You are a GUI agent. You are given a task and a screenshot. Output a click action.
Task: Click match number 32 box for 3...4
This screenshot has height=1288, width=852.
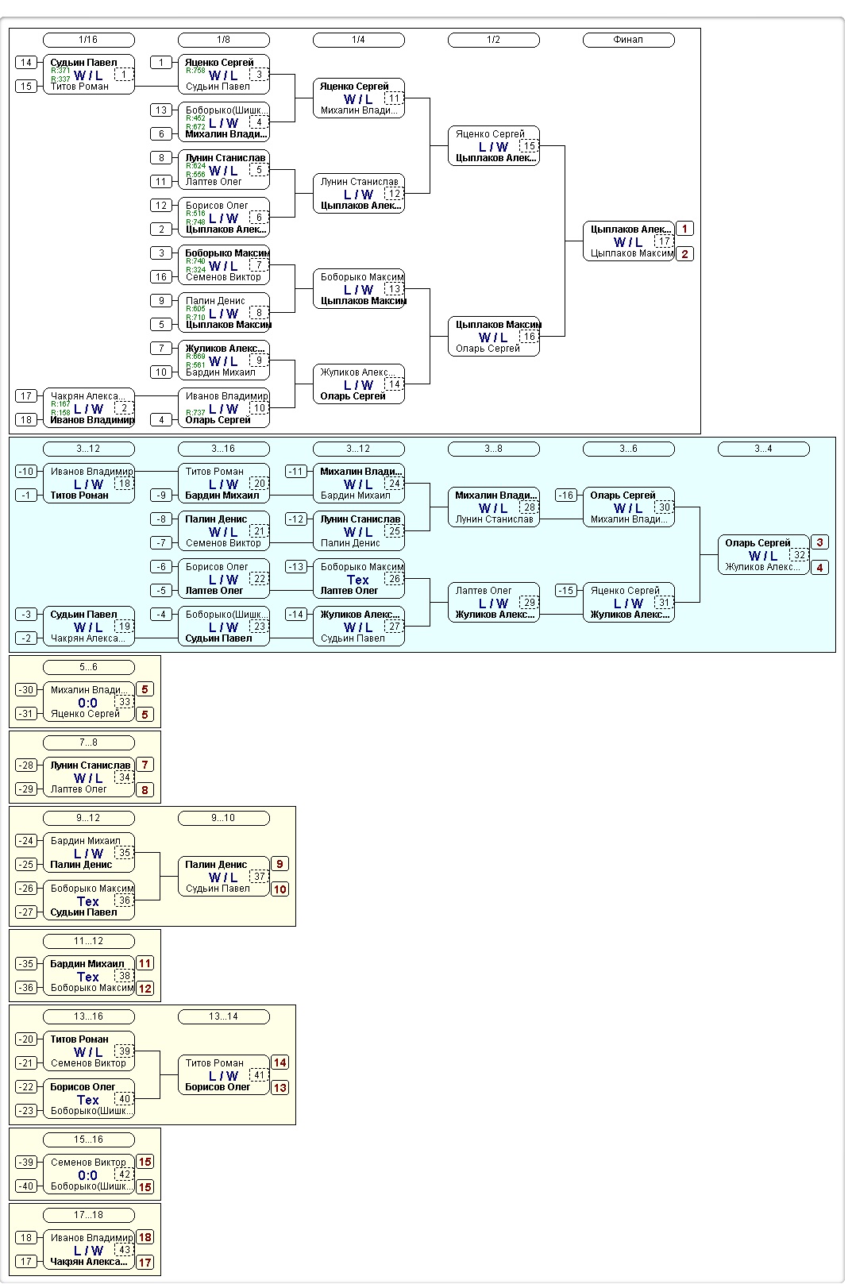pos(799,555)
